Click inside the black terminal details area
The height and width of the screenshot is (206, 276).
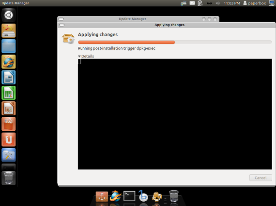point(175,114)
